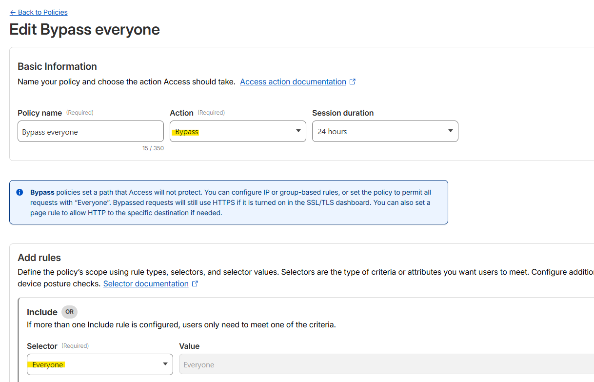Click the info icon in Bypass notice
The image size is (594, 382).
point(20,192)
